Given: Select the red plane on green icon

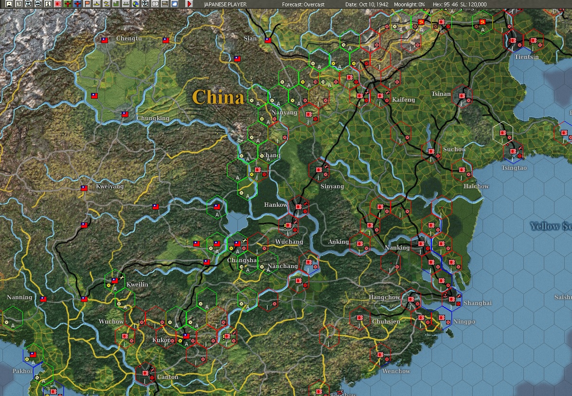Looking at the screenshot, I should 68,4.
